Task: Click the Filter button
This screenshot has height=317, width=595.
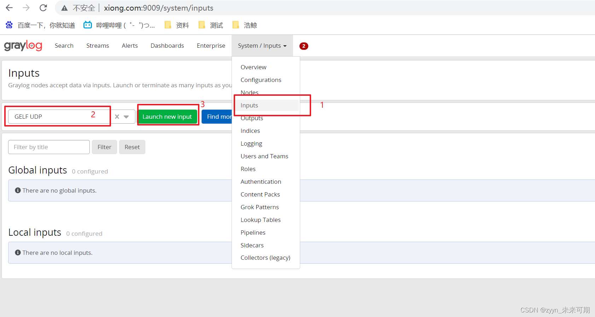Action: tap(104, 147)
